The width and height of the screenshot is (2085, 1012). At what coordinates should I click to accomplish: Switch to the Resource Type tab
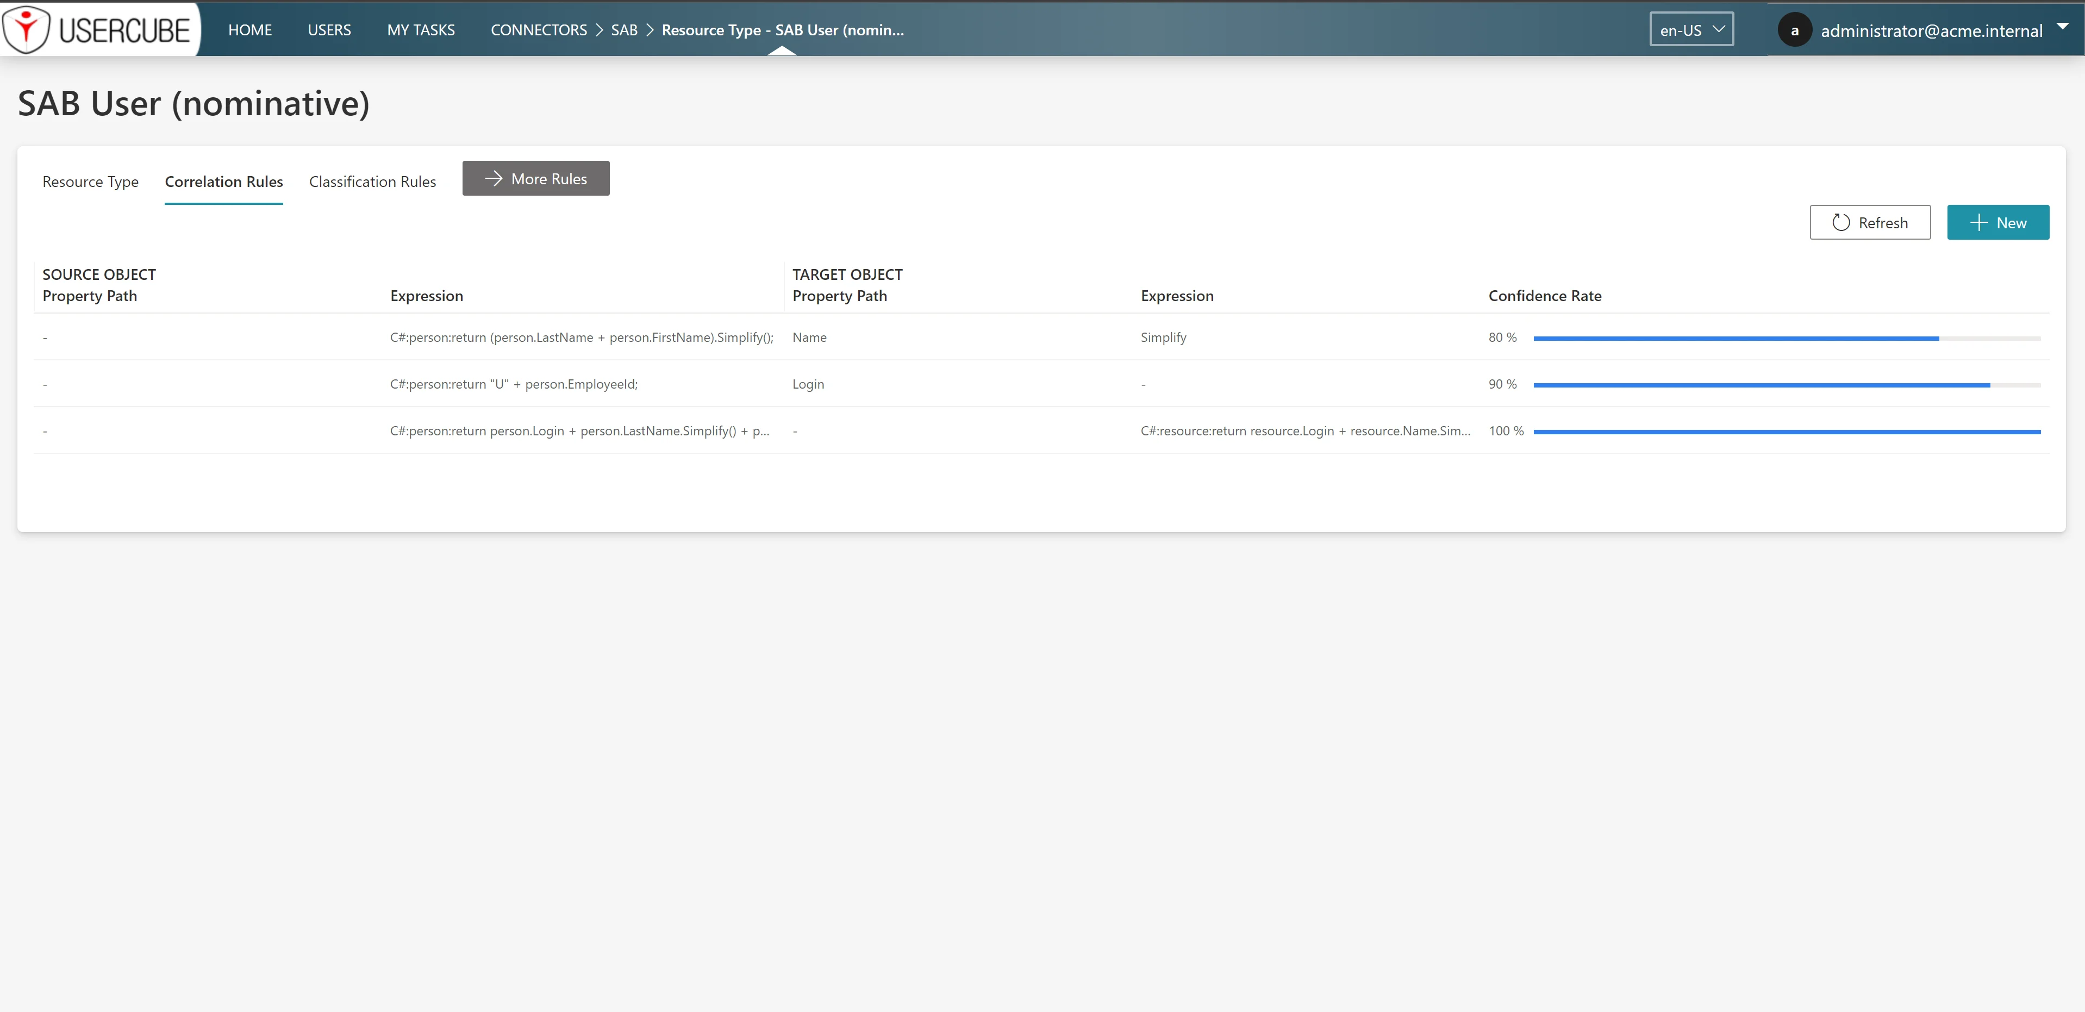[x=91, y=182]
